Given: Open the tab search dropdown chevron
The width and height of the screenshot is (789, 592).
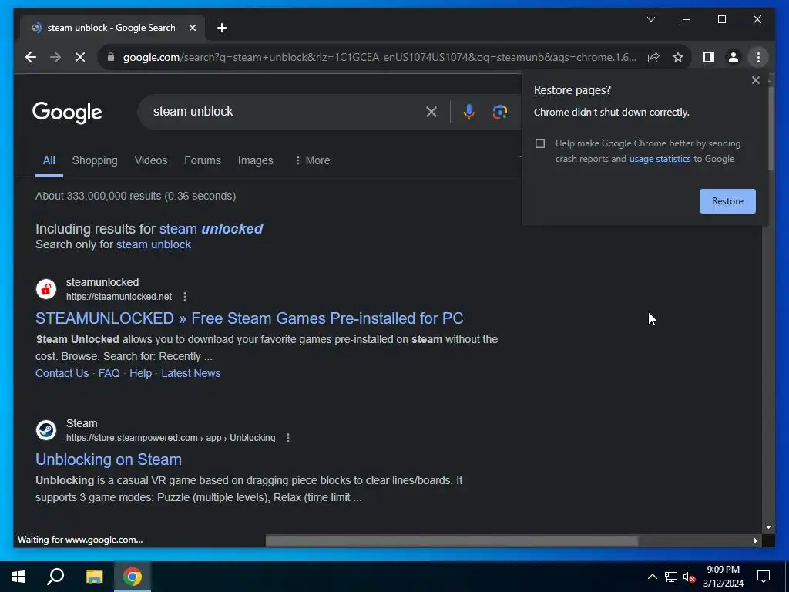Looking at the screenshot, I should pos(650,19).
